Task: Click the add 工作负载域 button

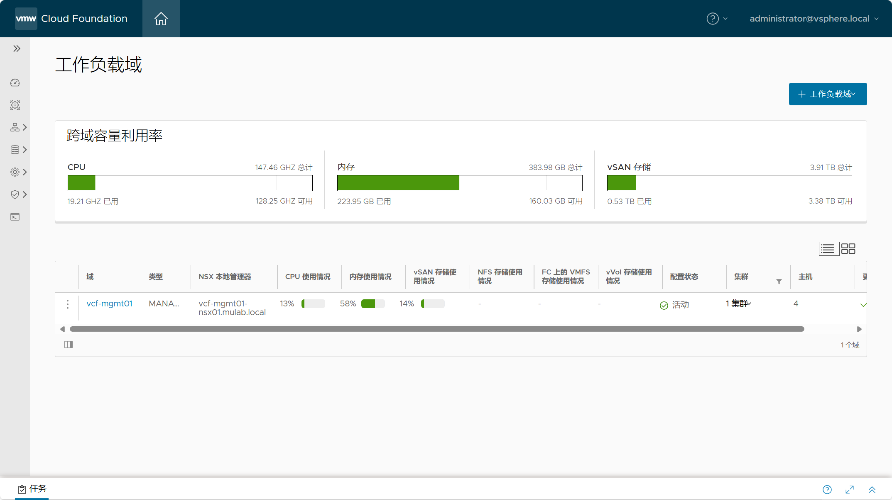Action: click(828, 94)
